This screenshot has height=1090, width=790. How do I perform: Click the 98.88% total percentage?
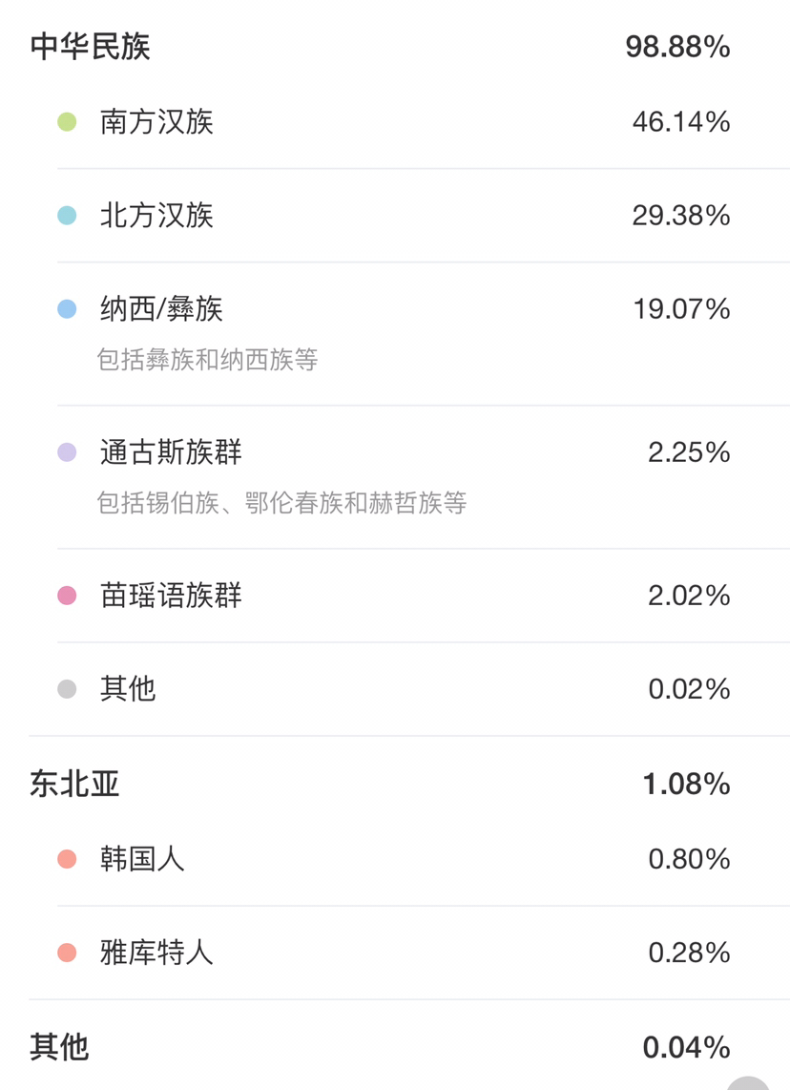coord(677,47)
